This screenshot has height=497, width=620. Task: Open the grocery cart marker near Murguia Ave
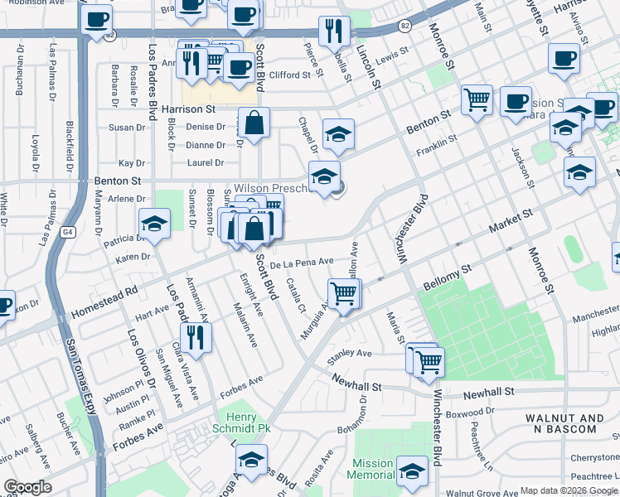pos(344,296)
